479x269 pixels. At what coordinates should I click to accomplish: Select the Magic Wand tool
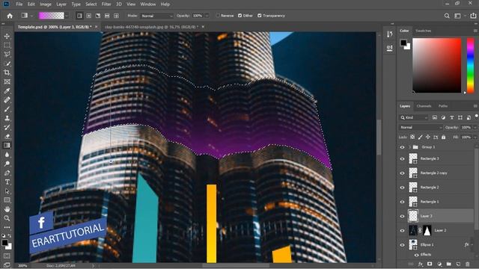tap(7, 64)
